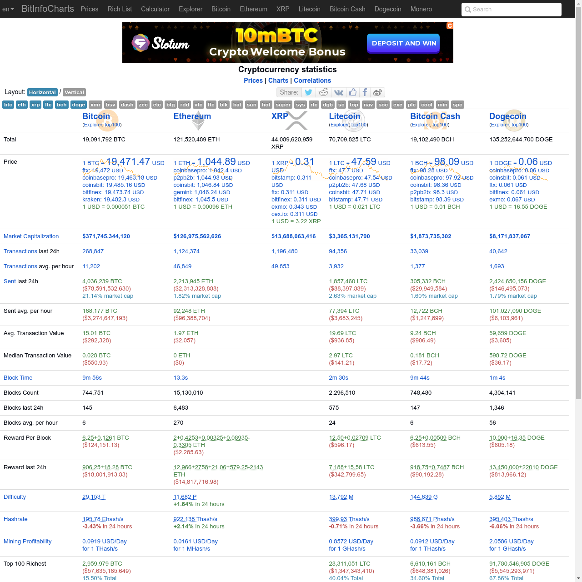Open Explorer in navbar
The height and width of the screenshot is (582, 582).
(x=191, y=9)
